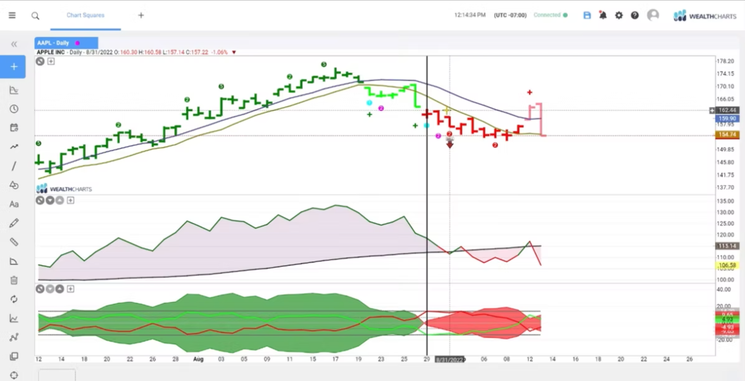Viewport: 745px width, 381px height.
Task: Click the WealthCharts watermark logo in price pane
Action: pyautogui.click(x=65, y=189)
